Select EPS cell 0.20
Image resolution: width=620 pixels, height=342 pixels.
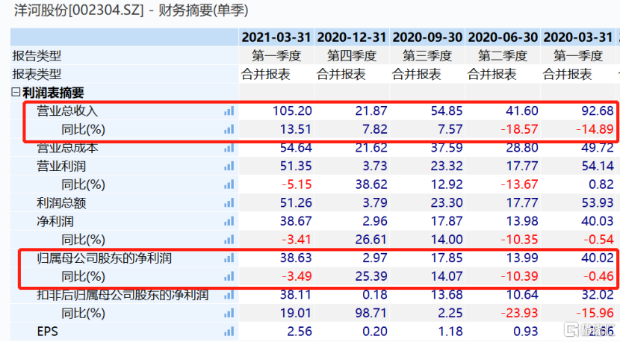point(375,332)
